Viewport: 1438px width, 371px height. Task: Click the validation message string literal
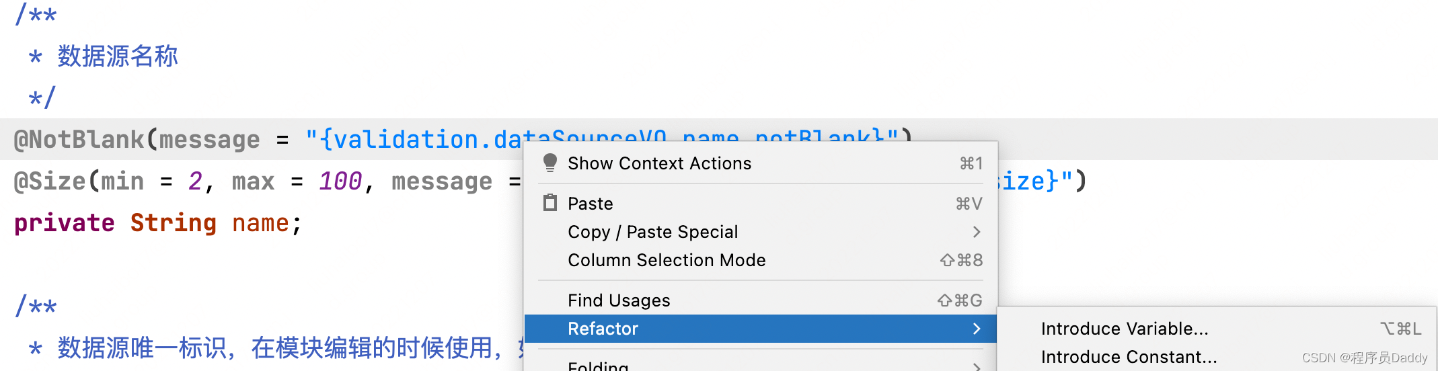click(414, 138)
